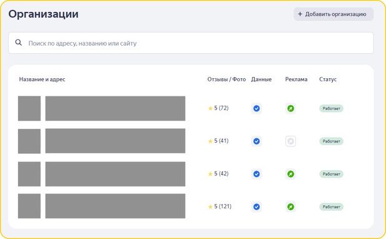Screen dimensions: 386x239
Task: Open the green advertising arrow icon in the 72-review row
Action: 290,108
